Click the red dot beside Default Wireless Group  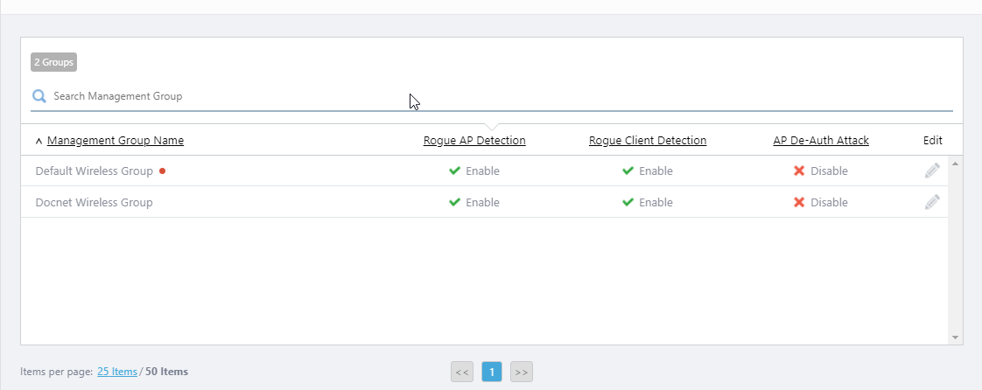click(163, 171)
